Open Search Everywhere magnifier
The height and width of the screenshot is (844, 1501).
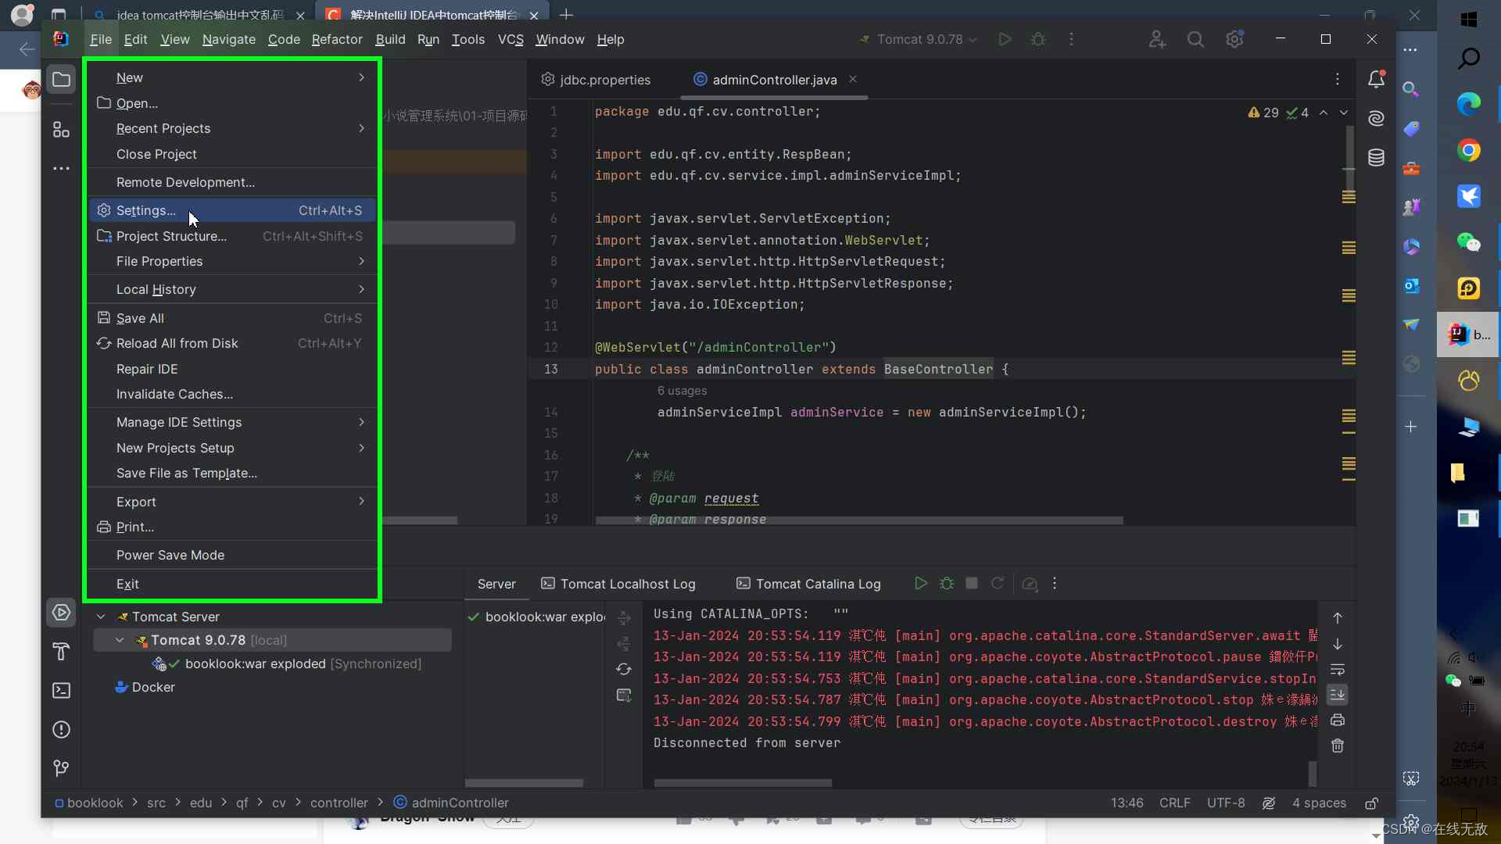tap(1195, 39)
